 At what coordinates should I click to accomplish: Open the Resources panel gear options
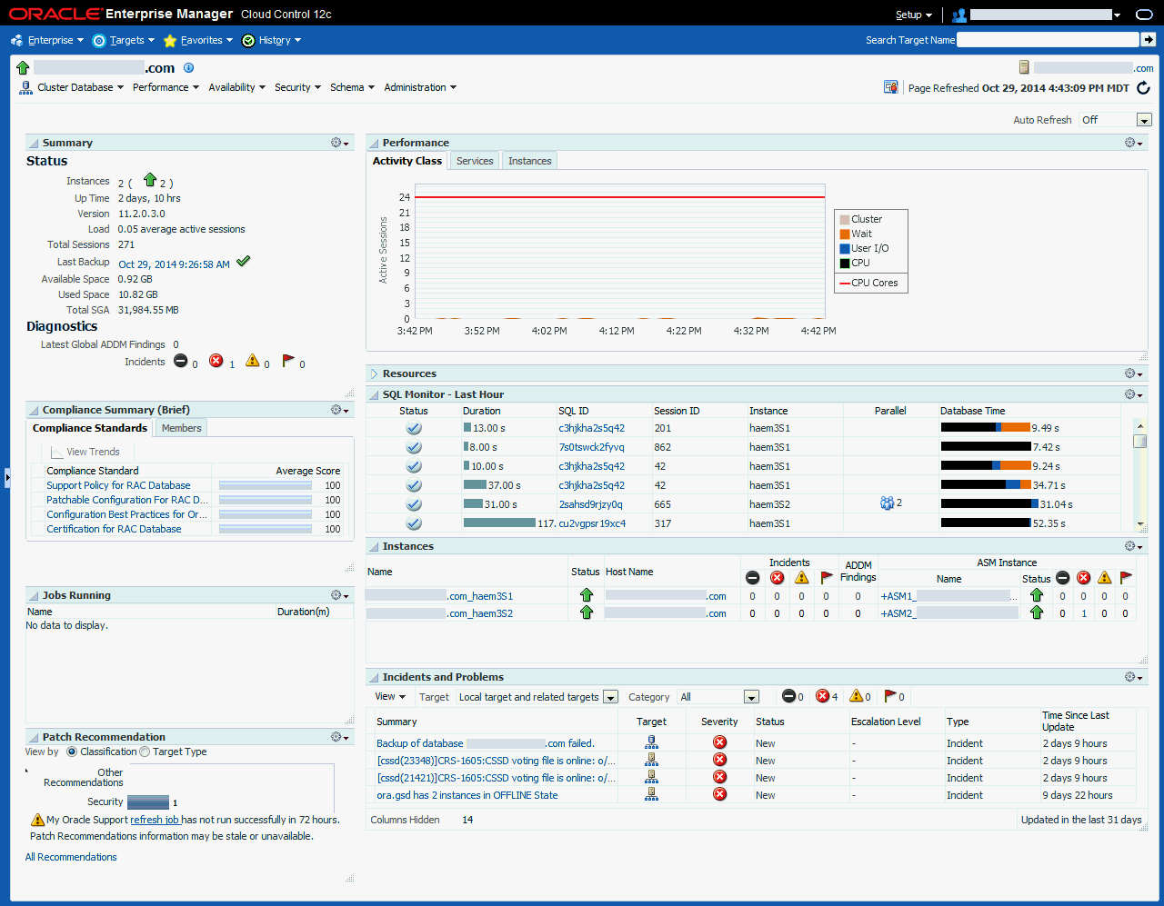[1134, 373]
